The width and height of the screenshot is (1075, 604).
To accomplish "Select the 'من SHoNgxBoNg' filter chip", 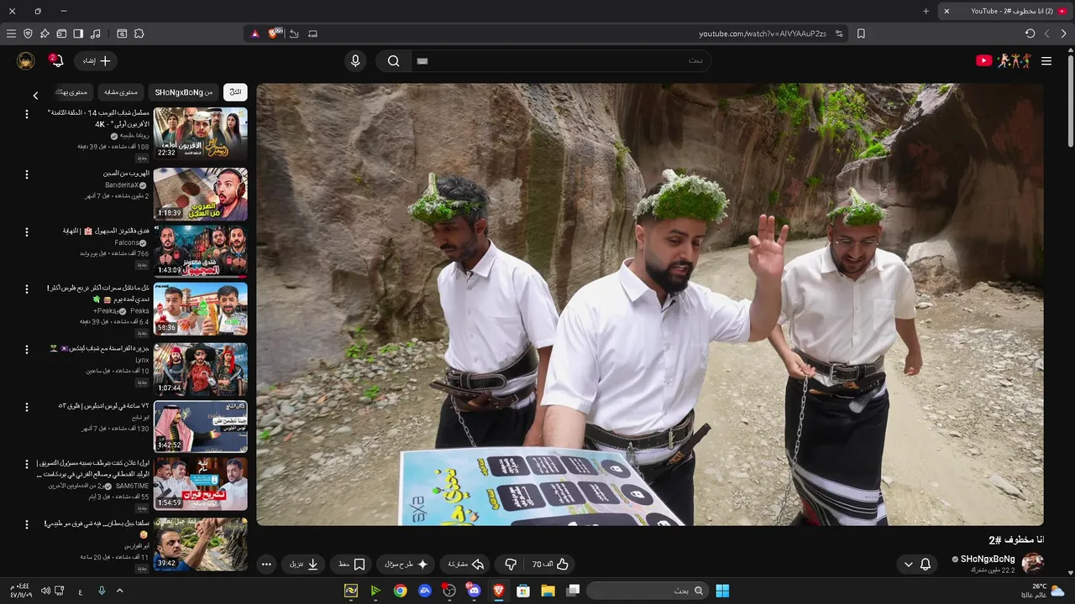I will click(x=184, y=92).
